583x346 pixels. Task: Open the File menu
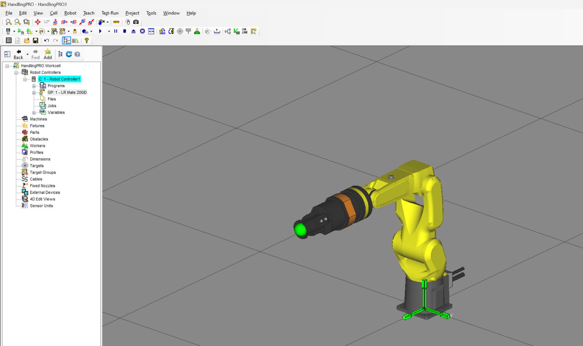[x=9, y=13]
